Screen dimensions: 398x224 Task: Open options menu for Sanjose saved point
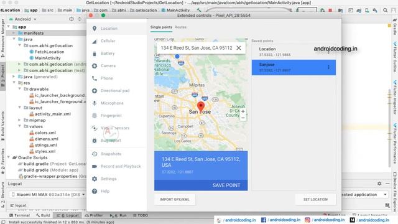[x=328, y=67]
